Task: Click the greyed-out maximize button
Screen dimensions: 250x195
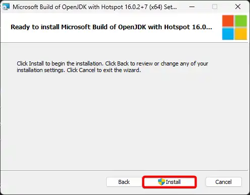Action: (x=215, y=7)
